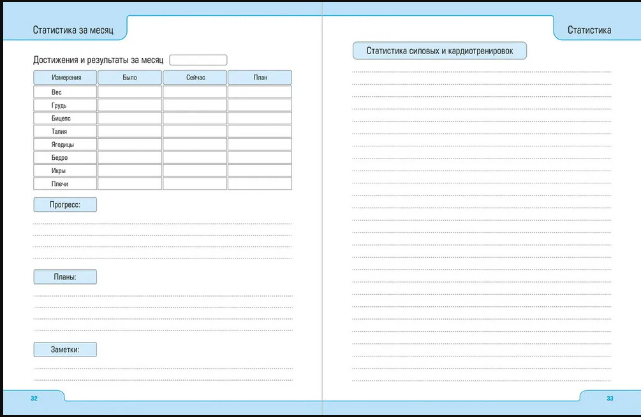Select the 'Заметки:' section label
Screen dimensions: 641x417
[65, 350]
